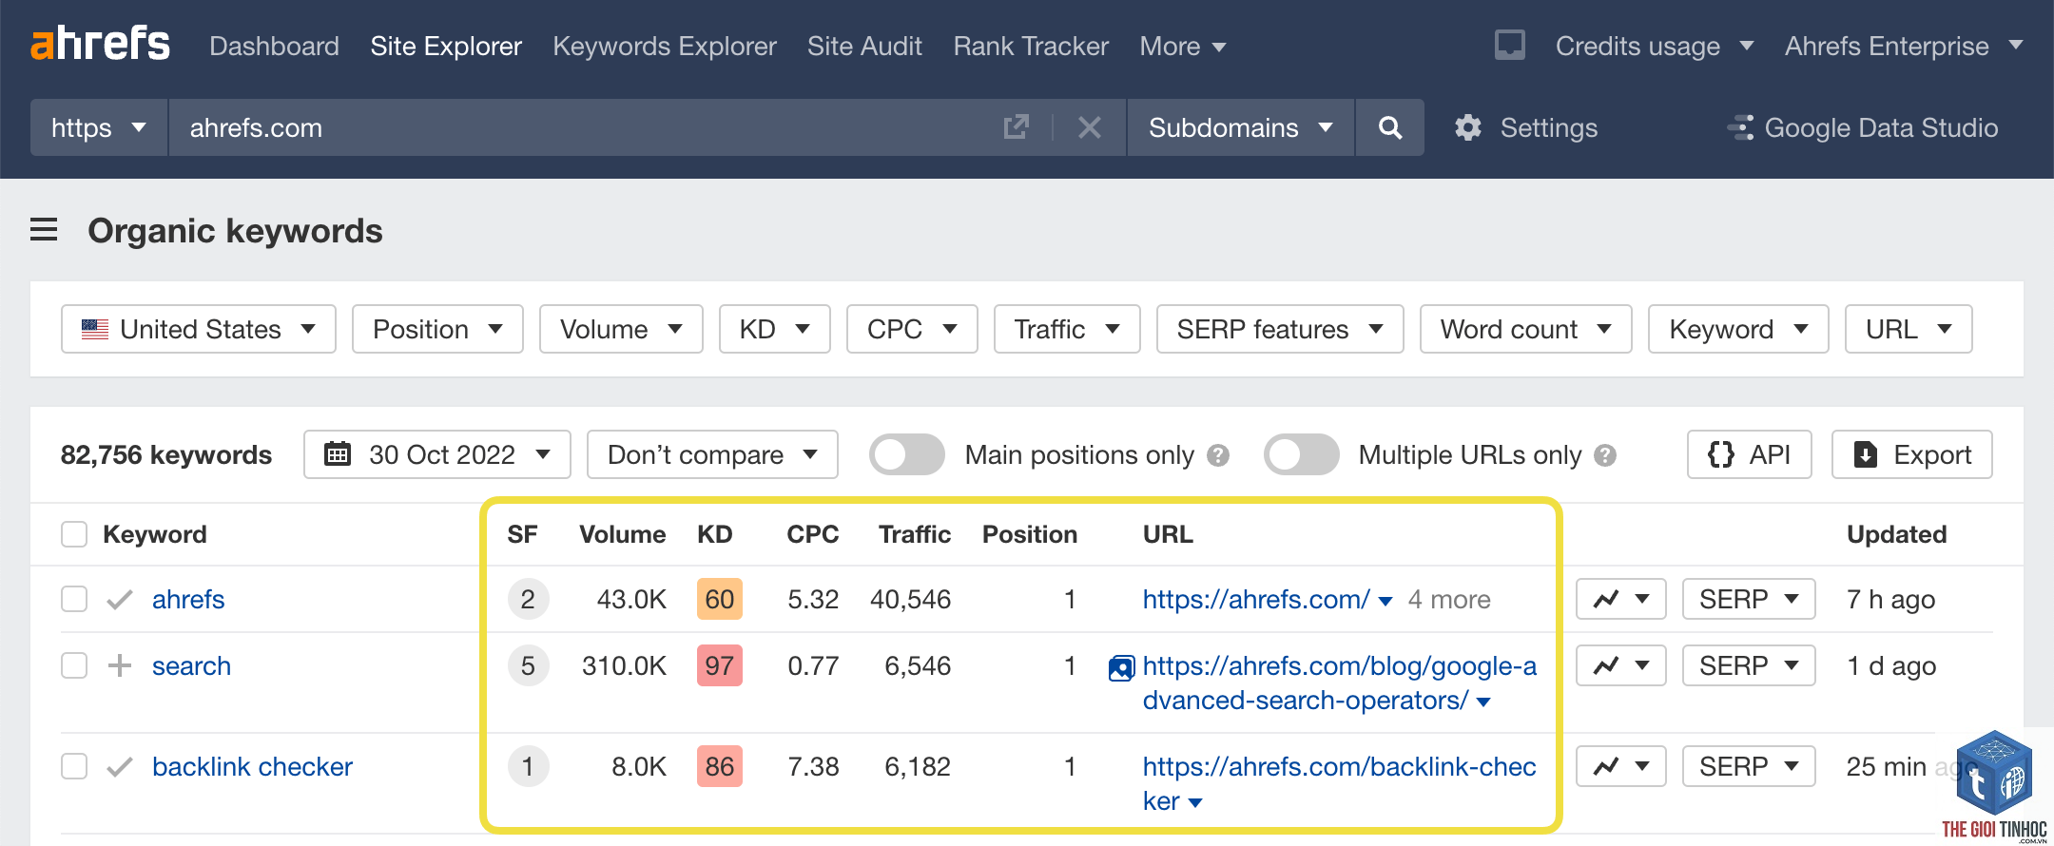The width and height of the screenshot is (2054, 846).
Task: Show SERP features count 2 for ahrefs
Action: [x=528, y=599]
